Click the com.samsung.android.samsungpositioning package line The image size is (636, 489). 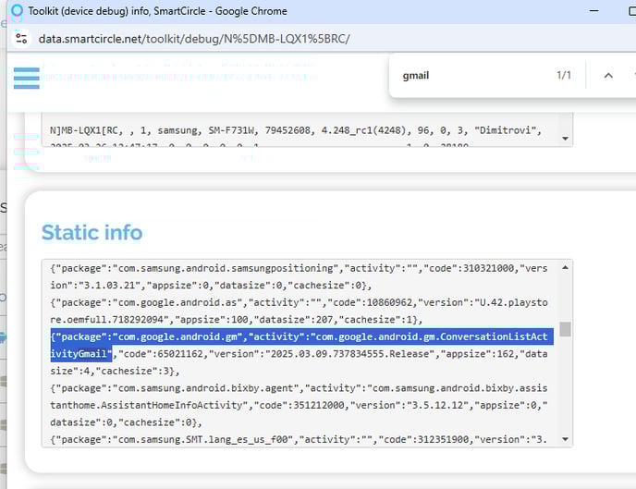click(299, 268)
